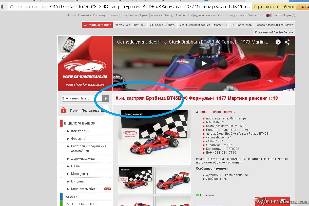
Task: Open the Отпечаток link
Action: coord(255,15)
